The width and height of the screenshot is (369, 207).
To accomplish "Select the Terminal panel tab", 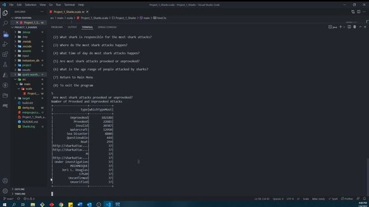I will tap(87, 27).
